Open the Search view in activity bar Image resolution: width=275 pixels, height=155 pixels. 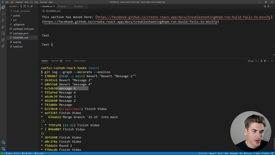pos(3,14)
